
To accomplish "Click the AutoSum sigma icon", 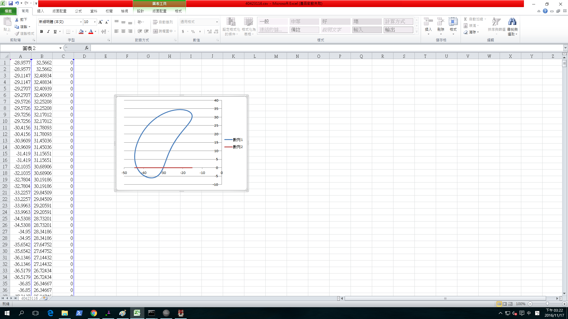I will coord(466,19).
